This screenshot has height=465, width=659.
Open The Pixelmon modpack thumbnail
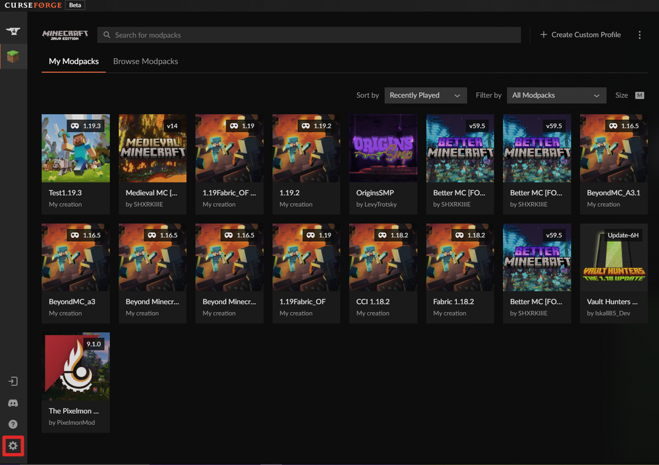(x=76, y=366)
